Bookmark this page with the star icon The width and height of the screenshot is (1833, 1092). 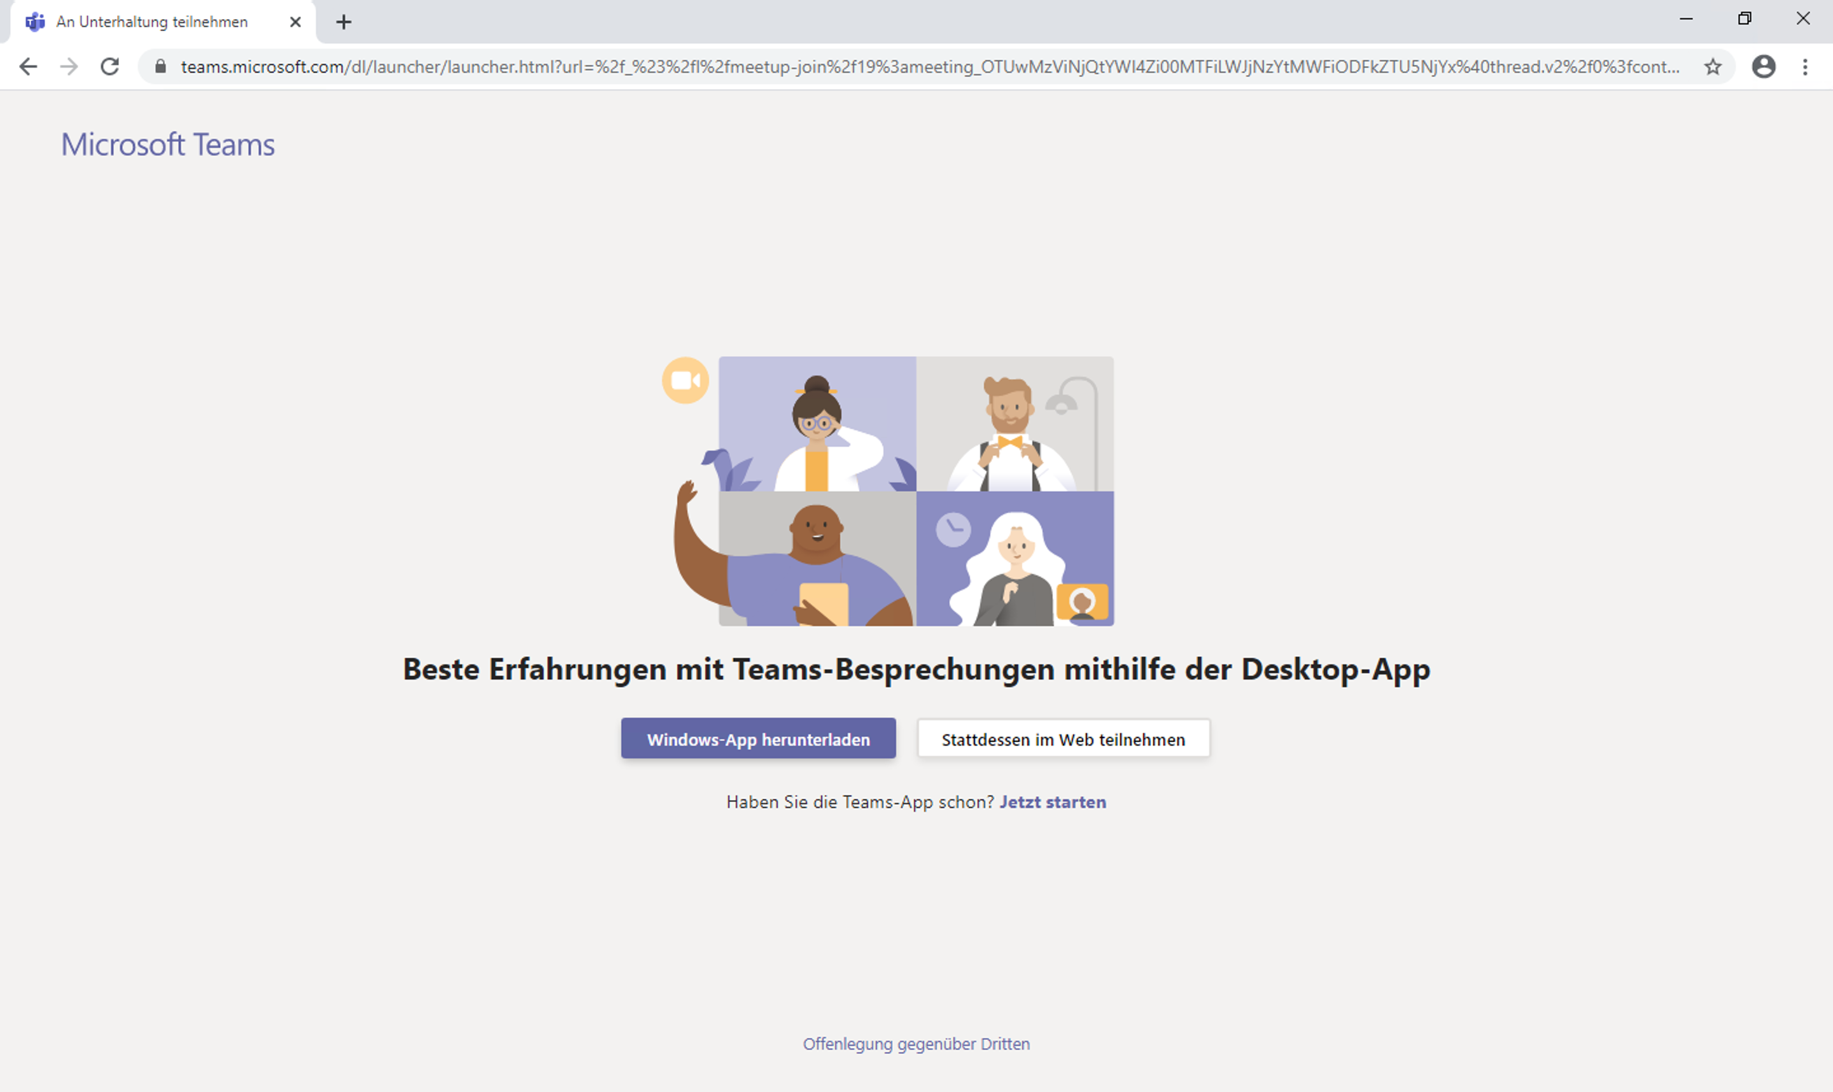point(1713,67)
